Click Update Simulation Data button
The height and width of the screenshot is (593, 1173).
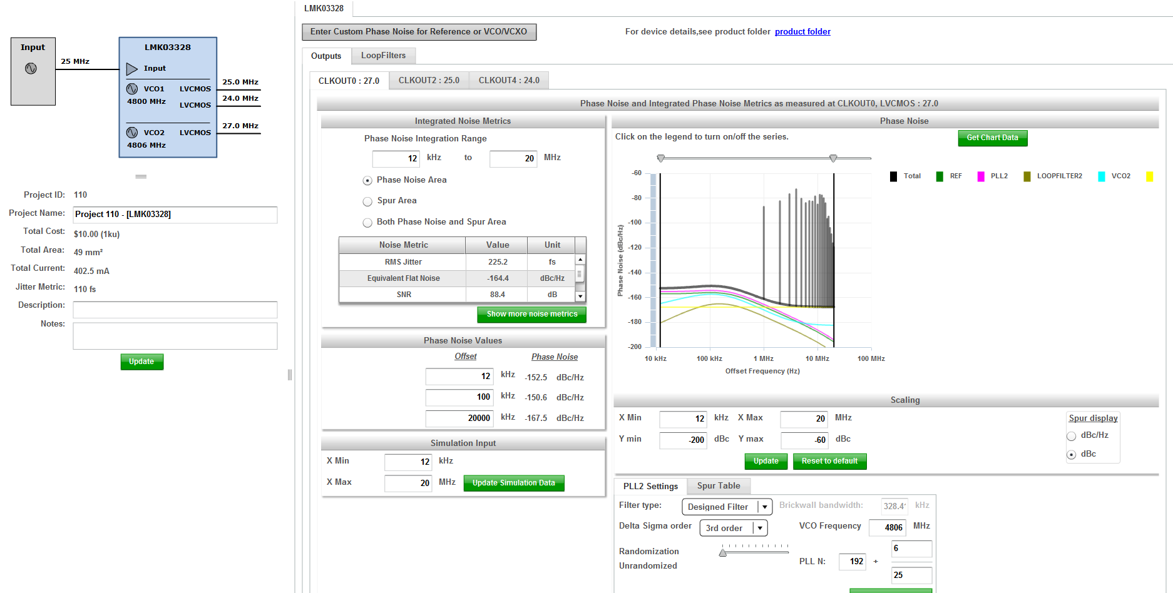click(x=514, y=483)
